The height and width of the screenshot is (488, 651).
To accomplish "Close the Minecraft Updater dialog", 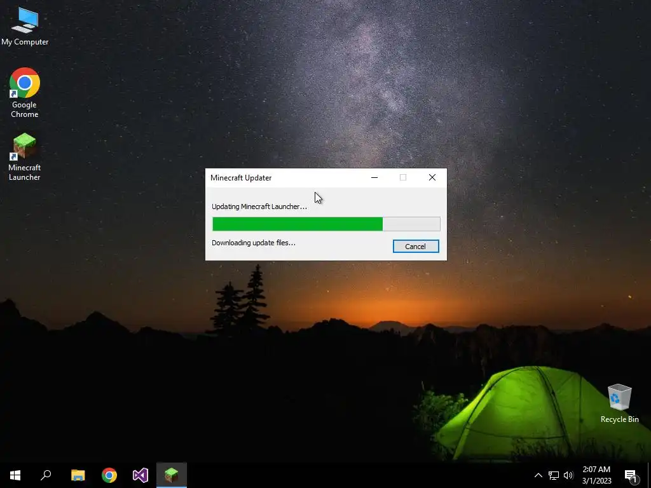I will (x=432, y=178).
